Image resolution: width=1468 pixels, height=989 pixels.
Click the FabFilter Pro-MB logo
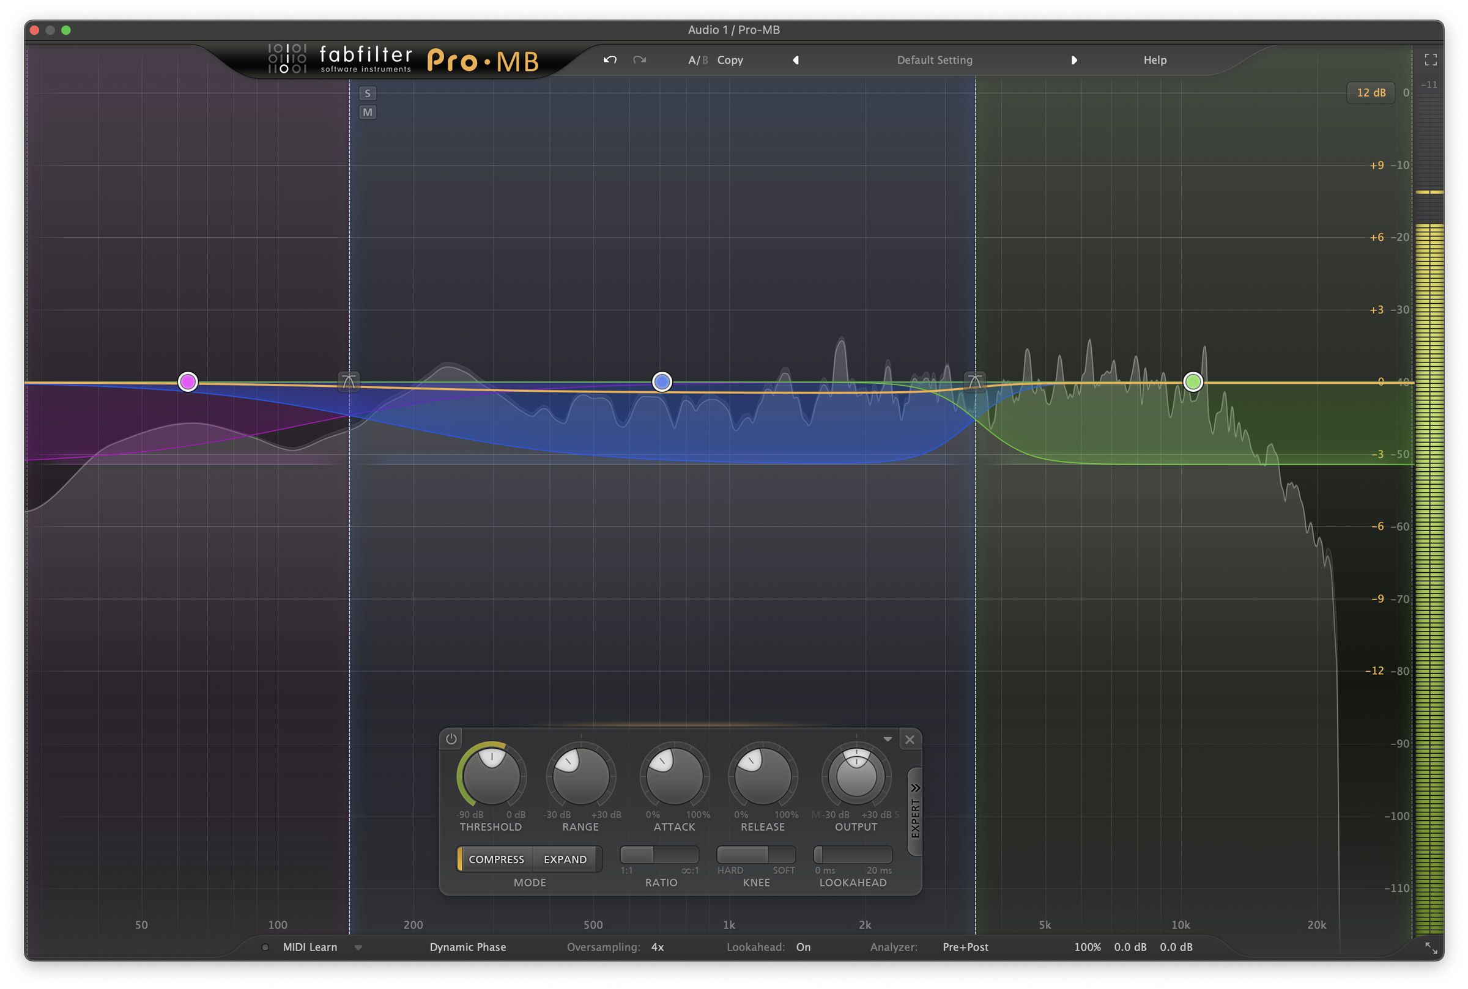pos(404,60)
